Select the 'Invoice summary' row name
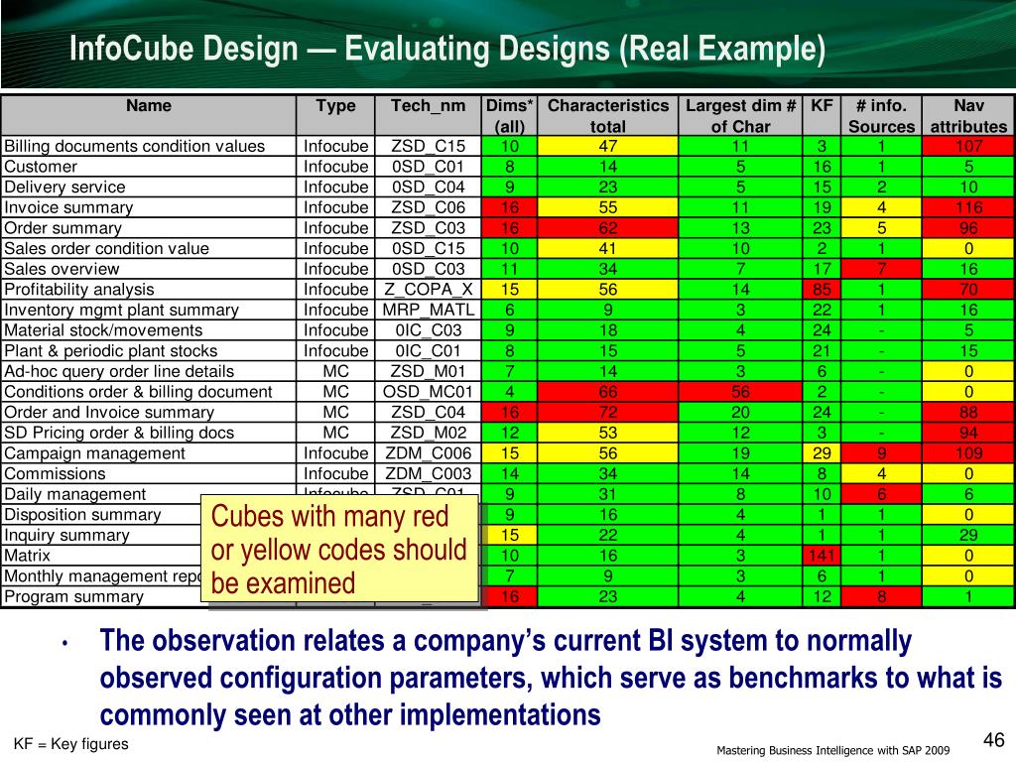Image resolution: width=1016 pixels, height=762 pixels. pyautogui.click(x=68, y=208)
